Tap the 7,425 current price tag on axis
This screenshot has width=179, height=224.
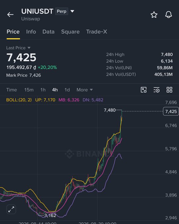coord(171,111)
